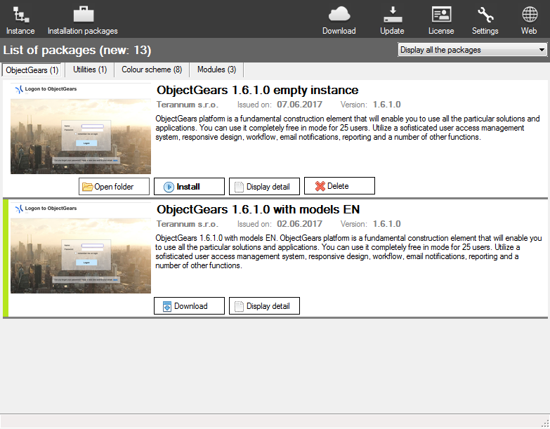Install the ObjectGears empty instance package
This screenshot has height=429, width=550.
point(189,187)
